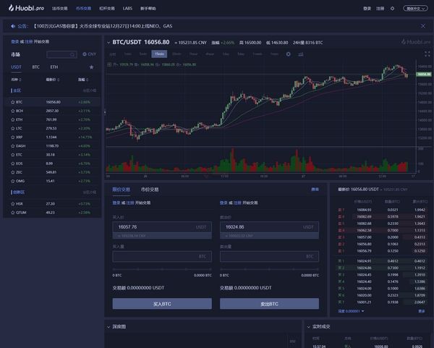Screen dimensions: 434x348
Task: Favorite the LTC row star
Action: 13,129
